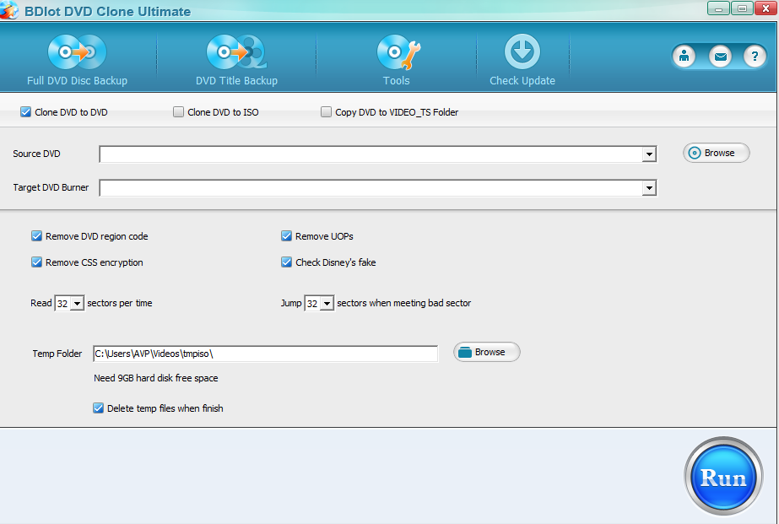779x524 pixels.
Task: Click the email envelope icon
Action: pyautogui.click(x=720, y=57)
